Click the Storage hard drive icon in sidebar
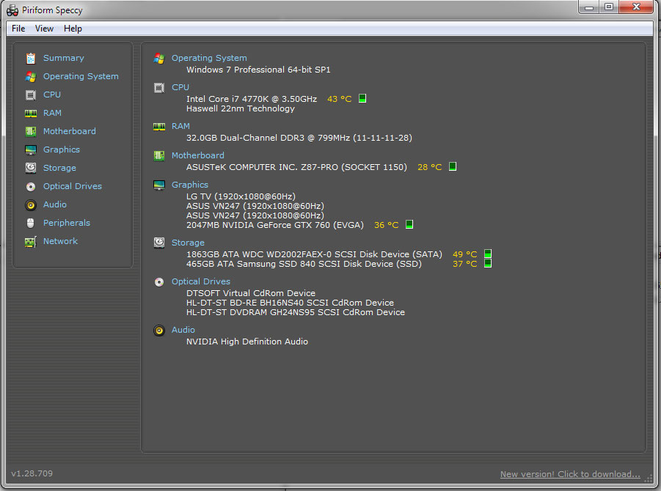This screenshot has height=491, width=661. click(x=30, y=168)
